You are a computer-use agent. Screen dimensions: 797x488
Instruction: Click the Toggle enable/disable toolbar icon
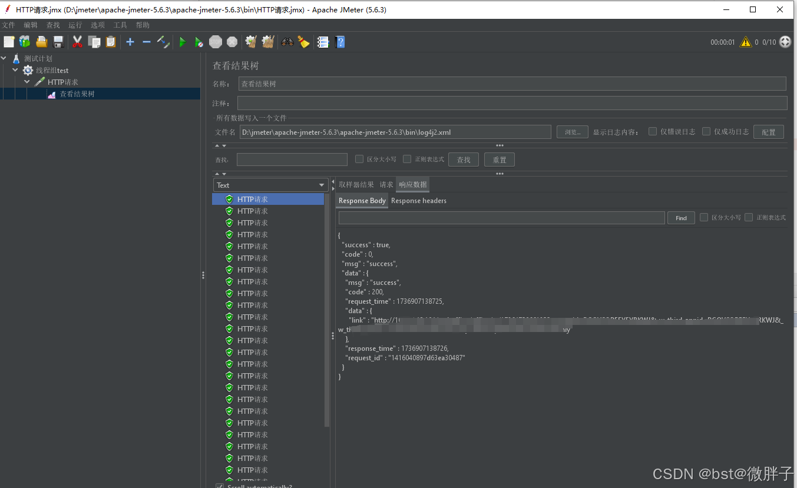(163, 42)
